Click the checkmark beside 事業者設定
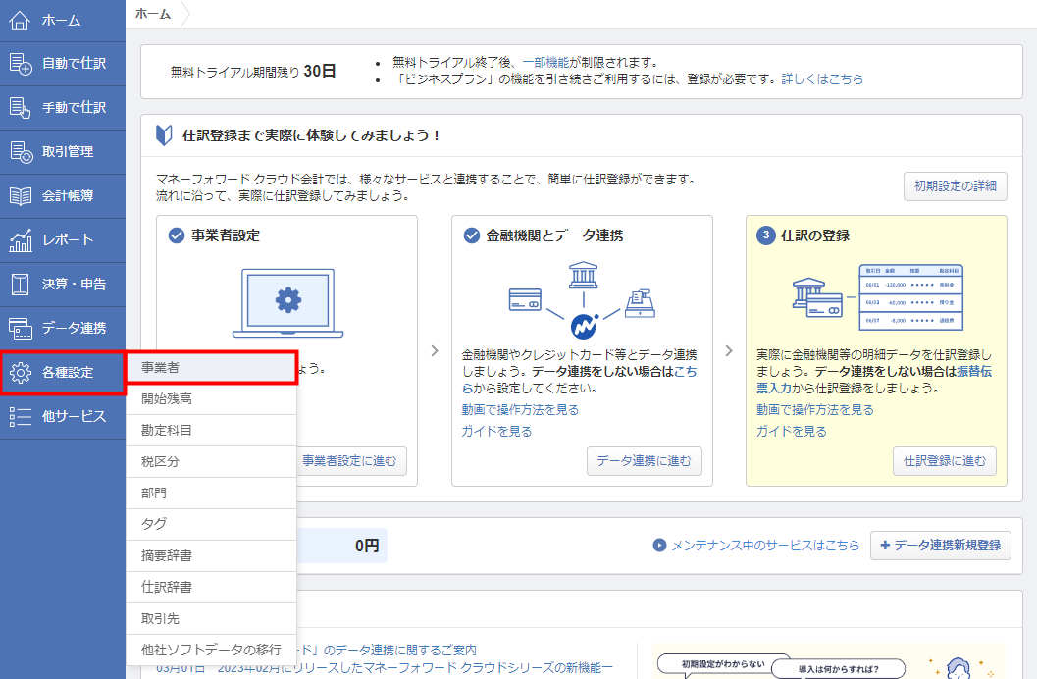The width and height of the screenshot is (1037, 679). 177,235
